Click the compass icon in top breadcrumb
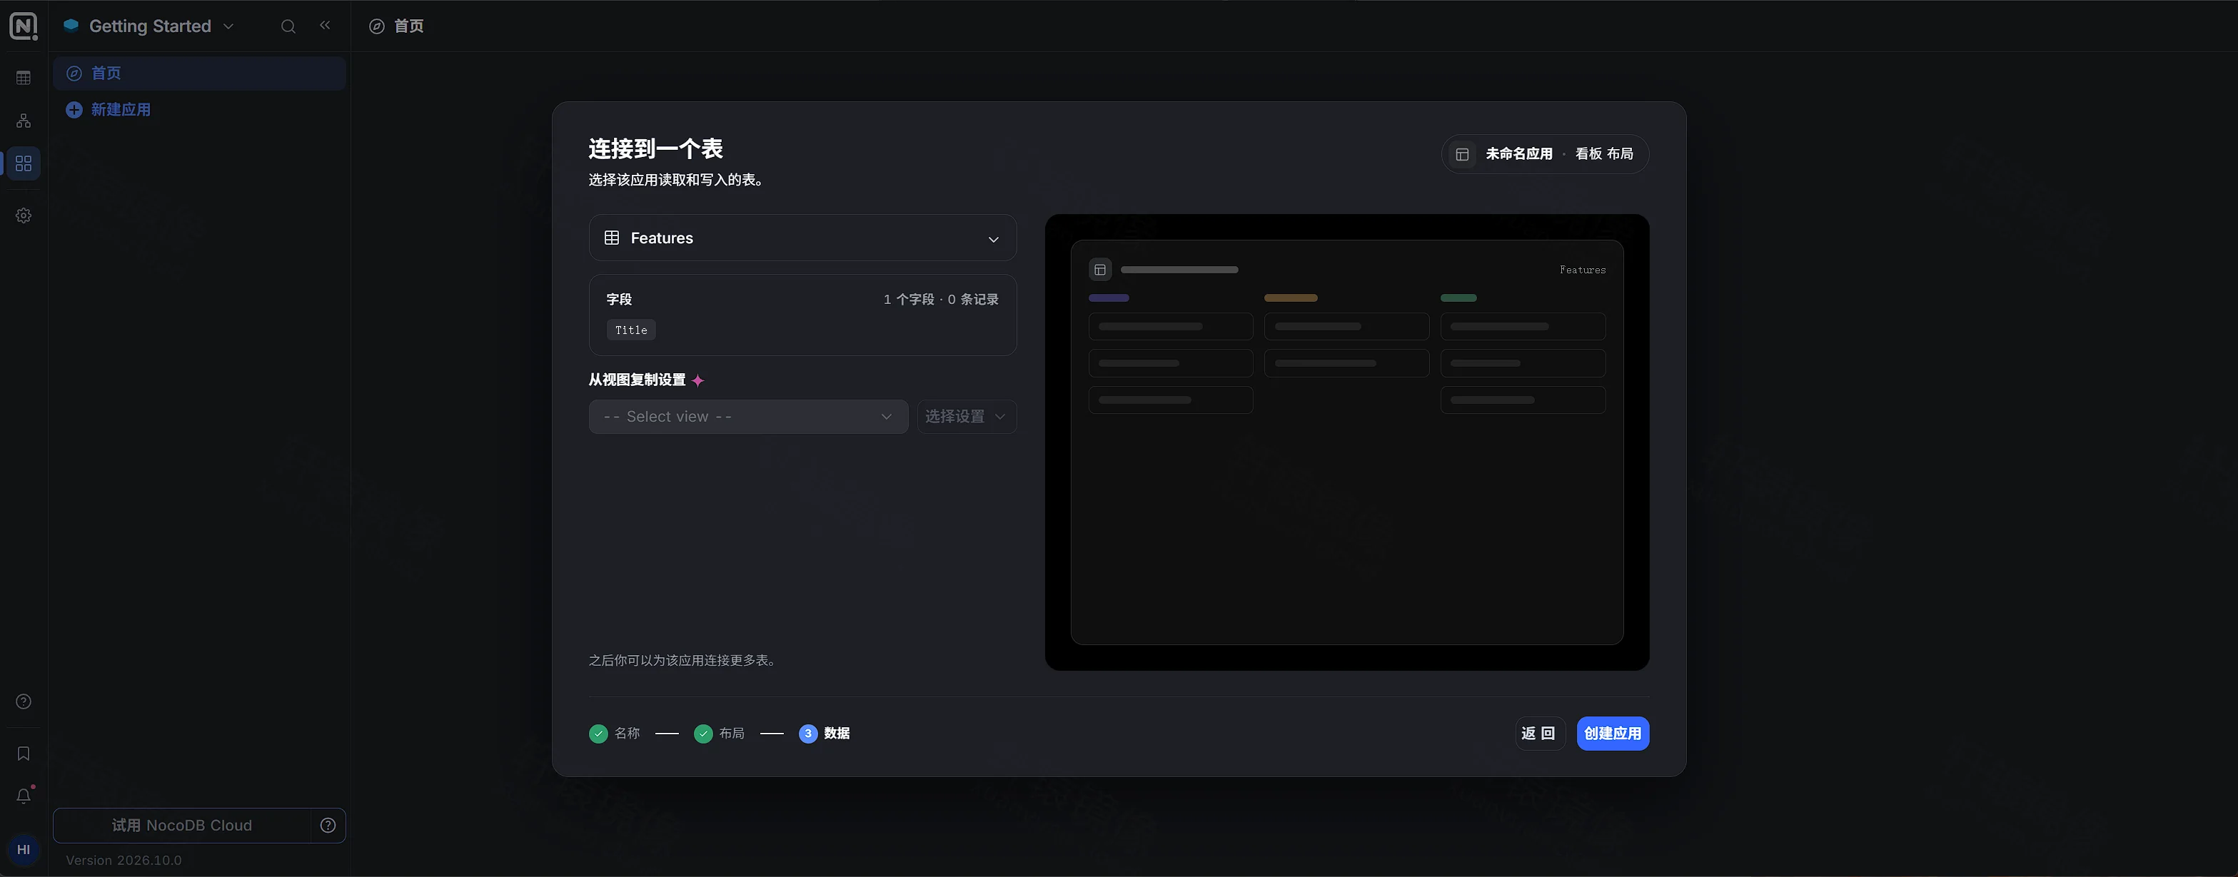The width and height of the screenshot is (2238, 877). tap(377, 27)
